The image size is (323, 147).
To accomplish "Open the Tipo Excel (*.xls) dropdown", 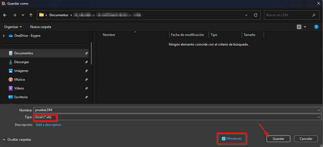I will (177, 117).
